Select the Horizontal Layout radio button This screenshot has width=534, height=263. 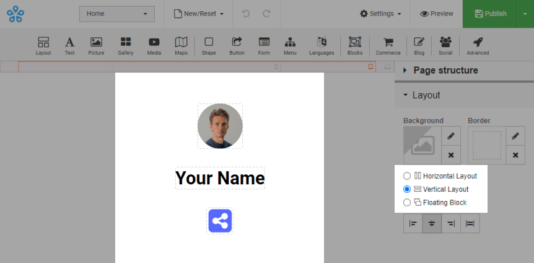coord(407,176)
